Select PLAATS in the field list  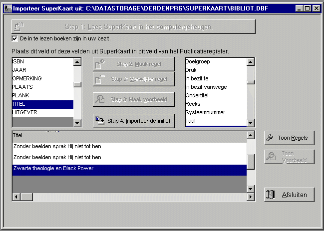click(43, 87)
